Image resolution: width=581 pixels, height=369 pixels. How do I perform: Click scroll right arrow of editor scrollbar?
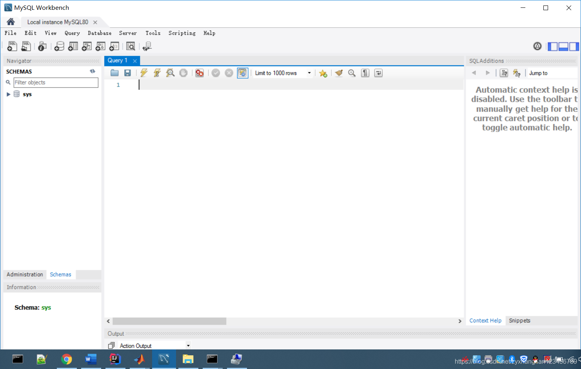(x=460, y=321)
